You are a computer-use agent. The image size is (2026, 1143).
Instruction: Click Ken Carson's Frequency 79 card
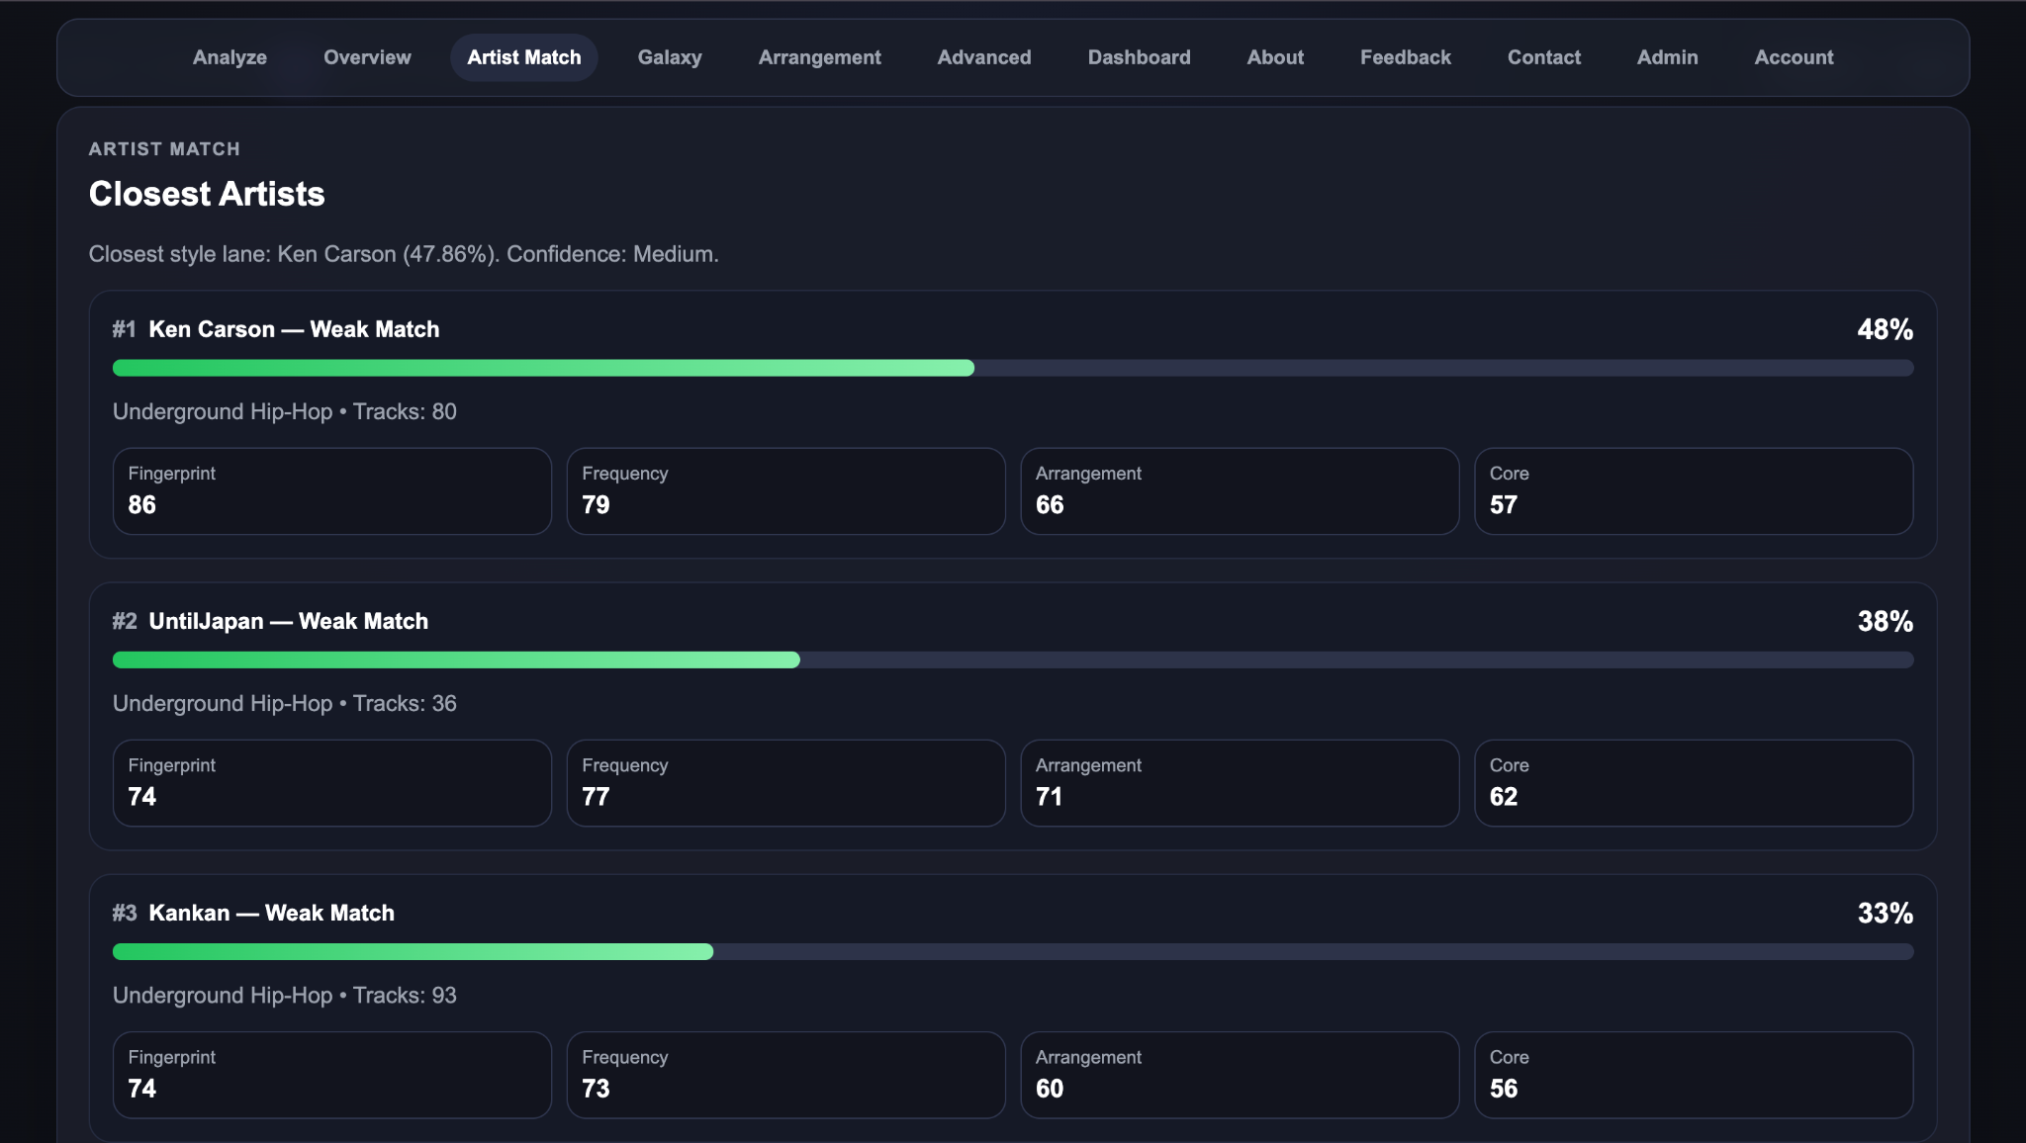pos(786,491)
